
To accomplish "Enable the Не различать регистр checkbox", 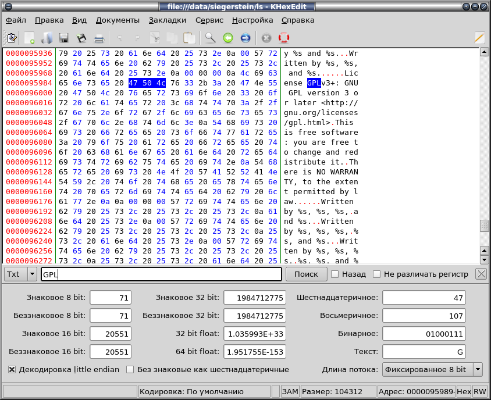I will click(x=377, y=274).
